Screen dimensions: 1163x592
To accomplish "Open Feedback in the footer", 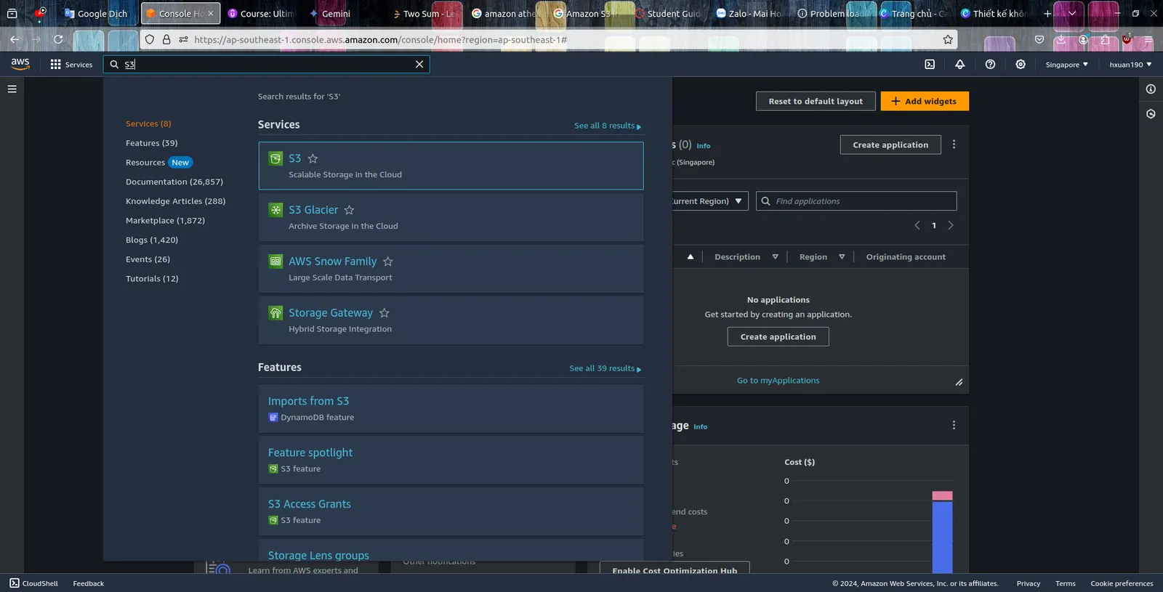I will [89, 583].
